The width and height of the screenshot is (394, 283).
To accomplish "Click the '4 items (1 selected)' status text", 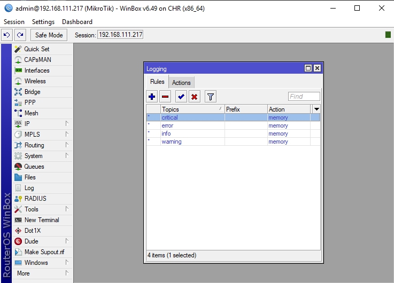I will tap(172, 255).
